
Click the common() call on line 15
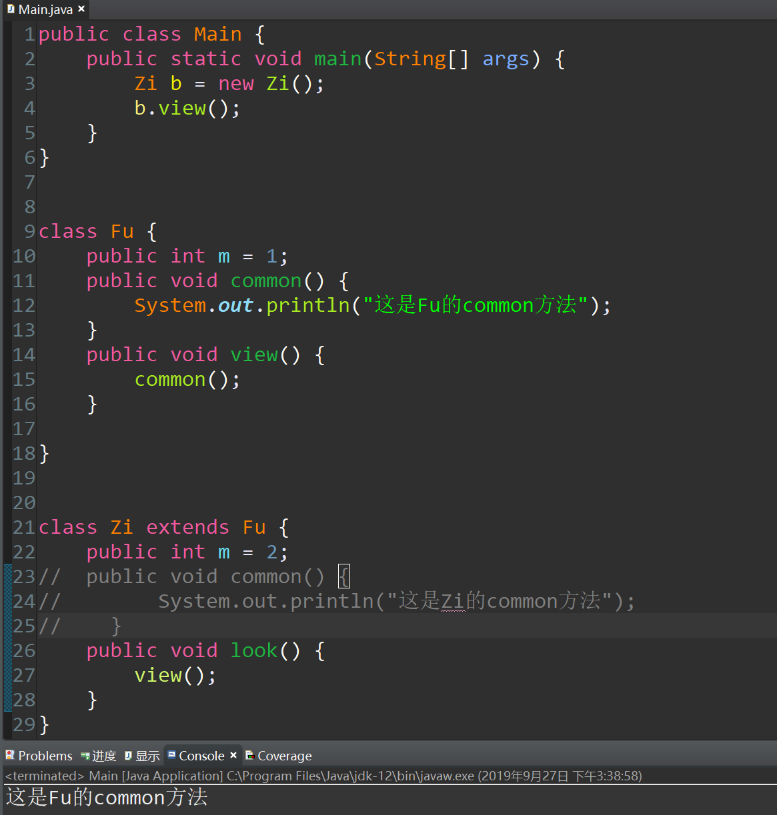pos(187,379)
